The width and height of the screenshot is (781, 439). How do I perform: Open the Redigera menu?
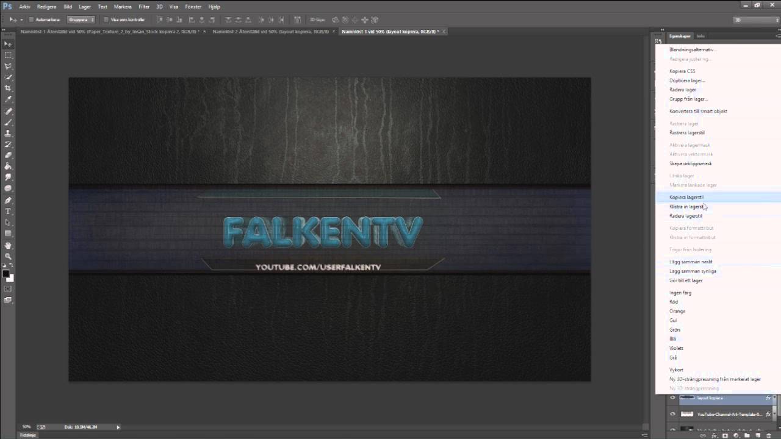click(x=46, y=7)
